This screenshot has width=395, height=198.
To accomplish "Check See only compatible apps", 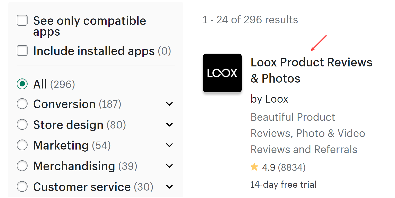I will point(22,20).
